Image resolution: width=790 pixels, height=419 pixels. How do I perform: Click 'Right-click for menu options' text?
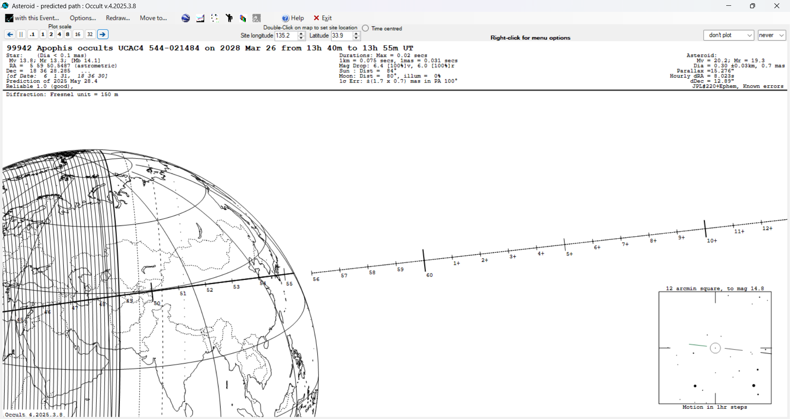click(x=530, y=38)
